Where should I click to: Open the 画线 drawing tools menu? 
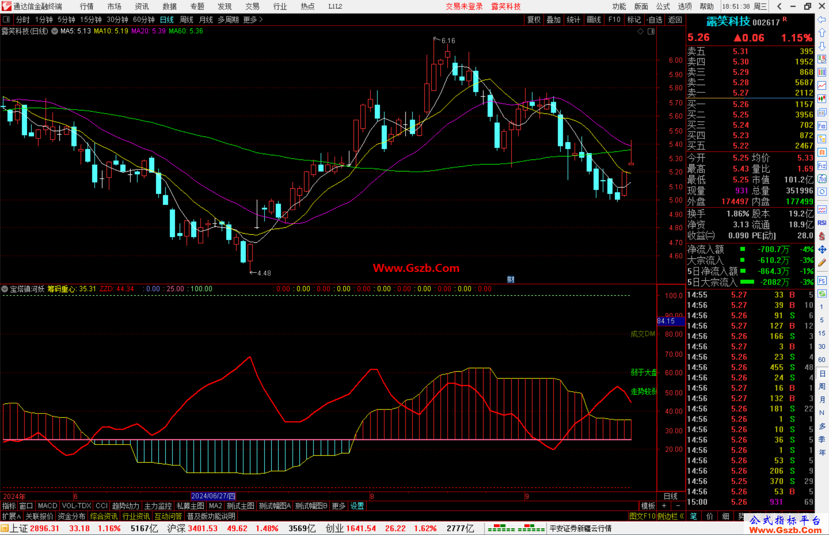[594, 20]
